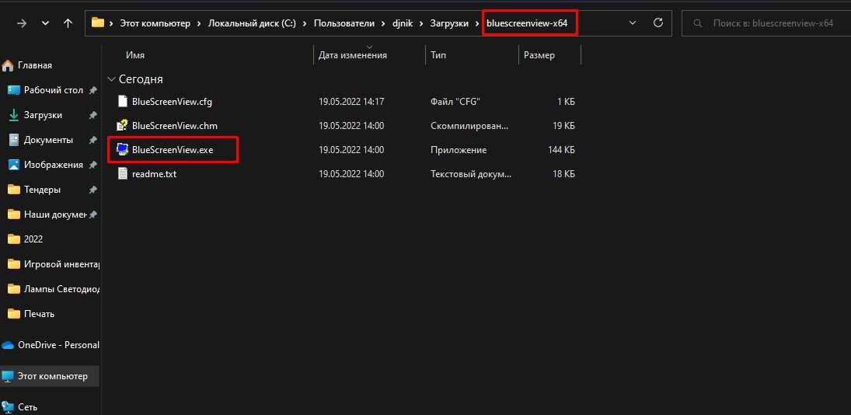Open 'OneDrive - Personal' in sidebar
This screenshot has width=851, height=415.
(x=58, y=345)
